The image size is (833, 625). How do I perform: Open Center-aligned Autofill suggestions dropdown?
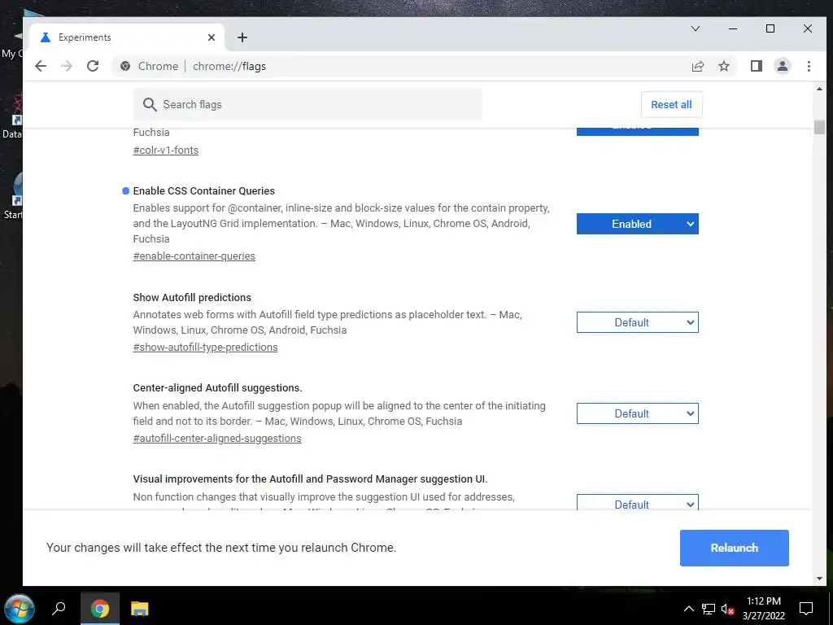coord(638,413)
